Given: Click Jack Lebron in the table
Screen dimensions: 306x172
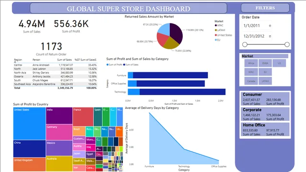Looking at the screenshot, I should pyautogui.click(x=39, y=69).
